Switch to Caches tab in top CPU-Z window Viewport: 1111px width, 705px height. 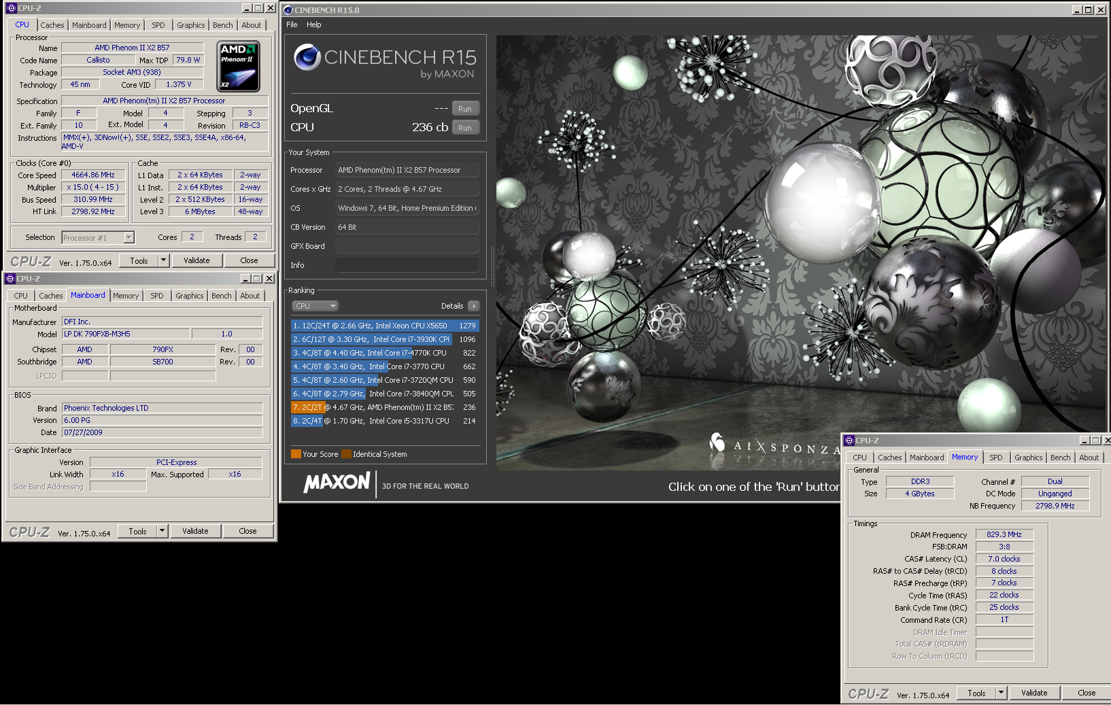52,25
